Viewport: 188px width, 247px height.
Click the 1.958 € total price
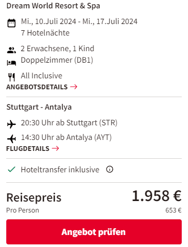pos(157,196)
